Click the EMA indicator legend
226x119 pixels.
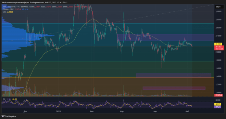pos(8,12)
